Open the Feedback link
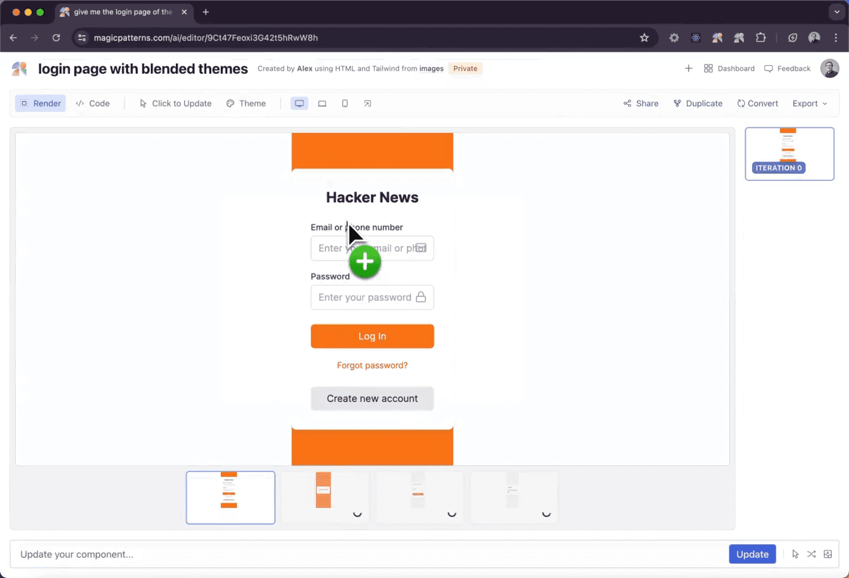The width and height of the screenshot is (849, 578). pos(787,69)
